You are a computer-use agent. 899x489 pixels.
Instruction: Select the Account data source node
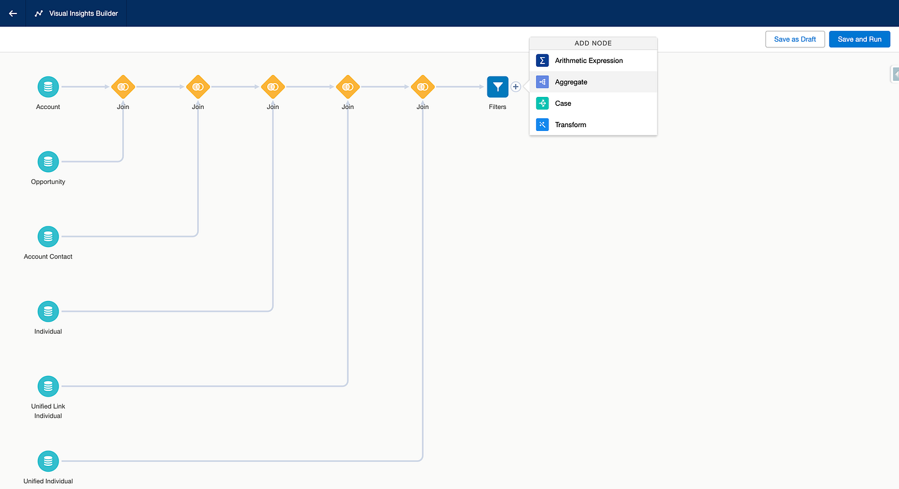tap(48, 87)
